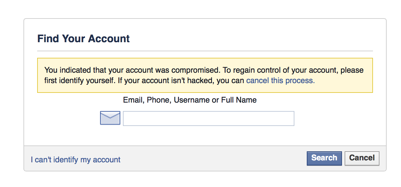Click the "Find Your Account" heading
The height and width of the screenshot is (187, 401).
(83, 39)
